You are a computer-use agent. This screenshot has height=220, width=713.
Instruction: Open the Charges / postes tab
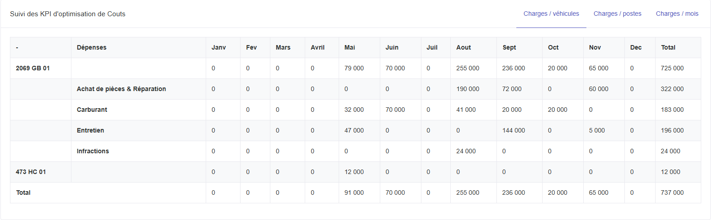coord(617,14)
